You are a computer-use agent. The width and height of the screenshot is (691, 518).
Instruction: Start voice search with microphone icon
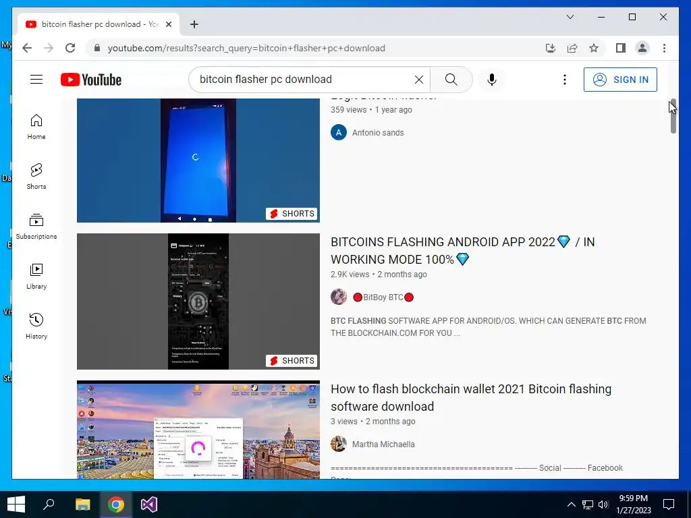(492, 80)
